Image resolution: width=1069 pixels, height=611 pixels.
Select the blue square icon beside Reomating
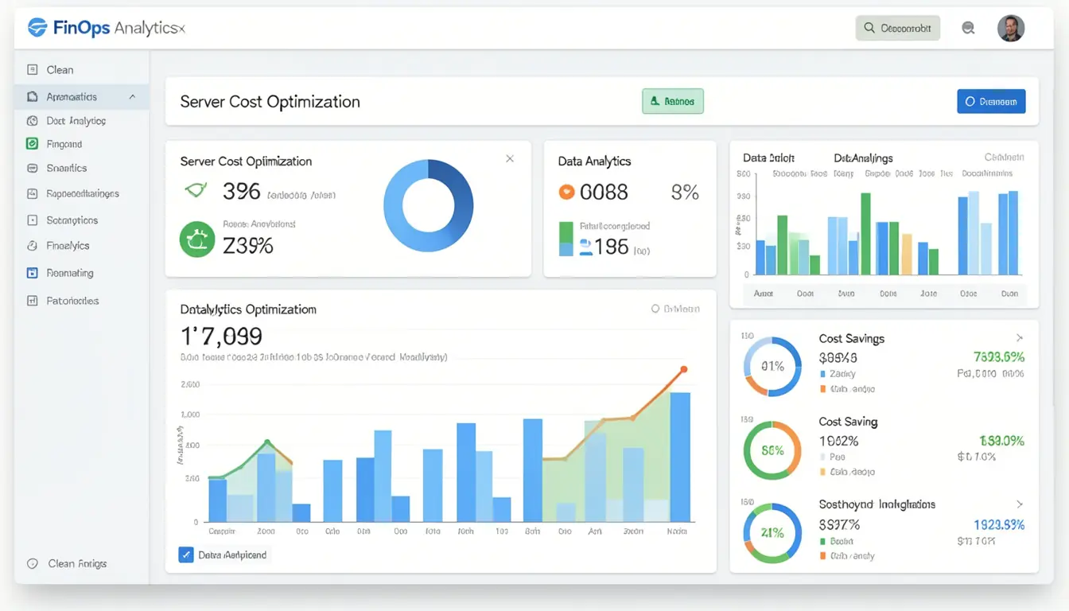pyautogui.click(x=33, y=273)
